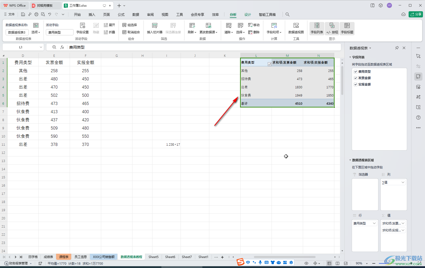Click the undo icon
The height and width of the screenshot is (268, 425).
(x=50, y=14)
